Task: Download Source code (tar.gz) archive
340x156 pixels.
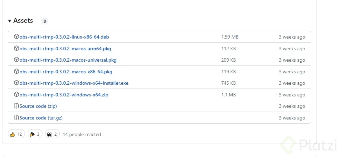Action: (41, 118)
